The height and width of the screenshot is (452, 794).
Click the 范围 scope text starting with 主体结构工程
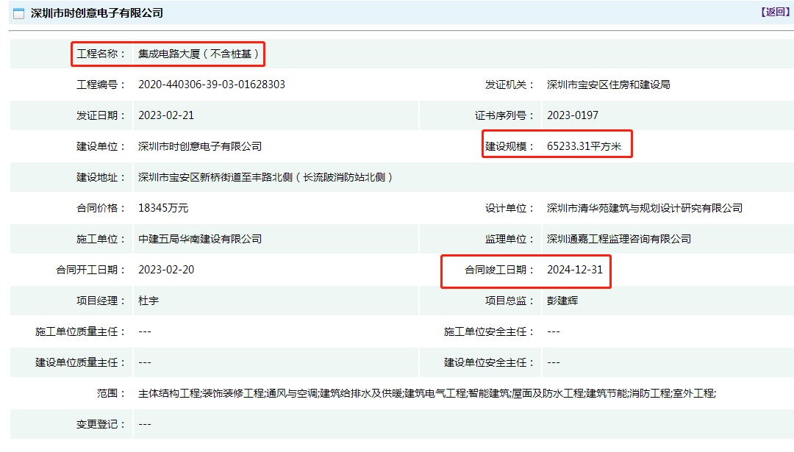tap(426, 393)
